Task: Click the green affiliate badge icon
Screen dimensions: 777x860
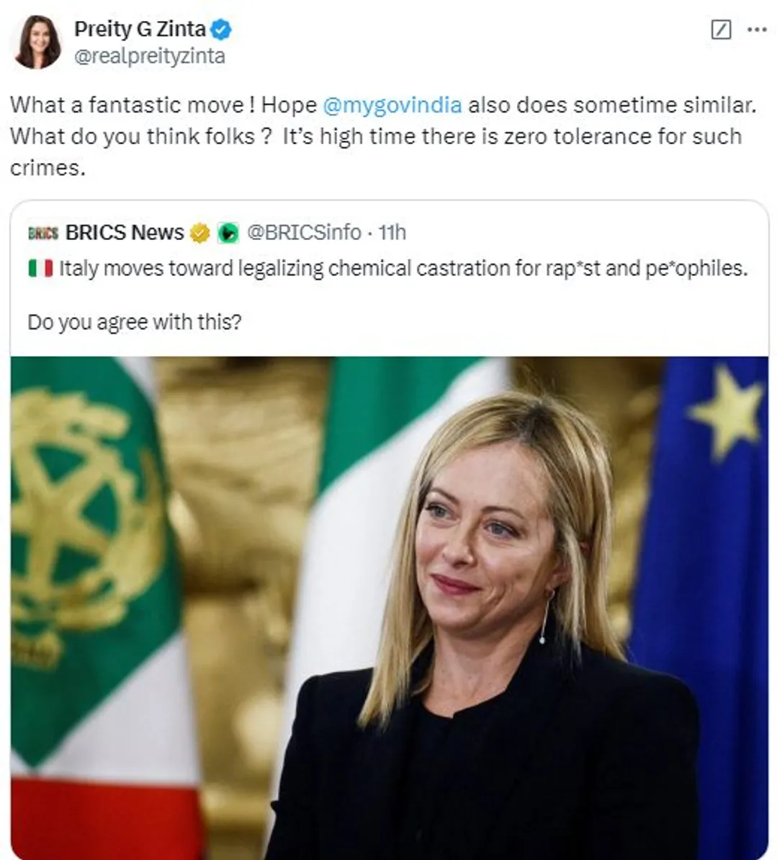Action: (228, 233)
